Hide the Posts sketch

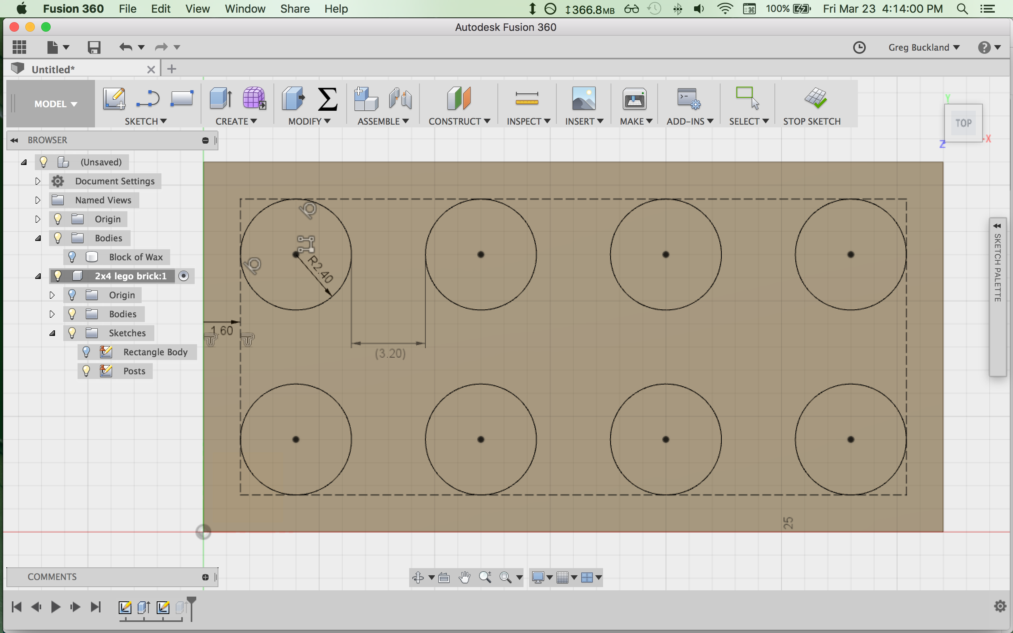click(x=86, y=371)
